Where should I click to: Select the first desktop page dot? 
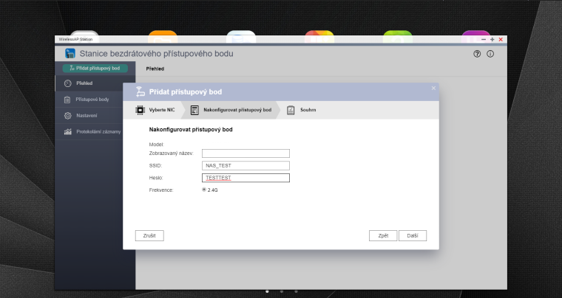267,291
